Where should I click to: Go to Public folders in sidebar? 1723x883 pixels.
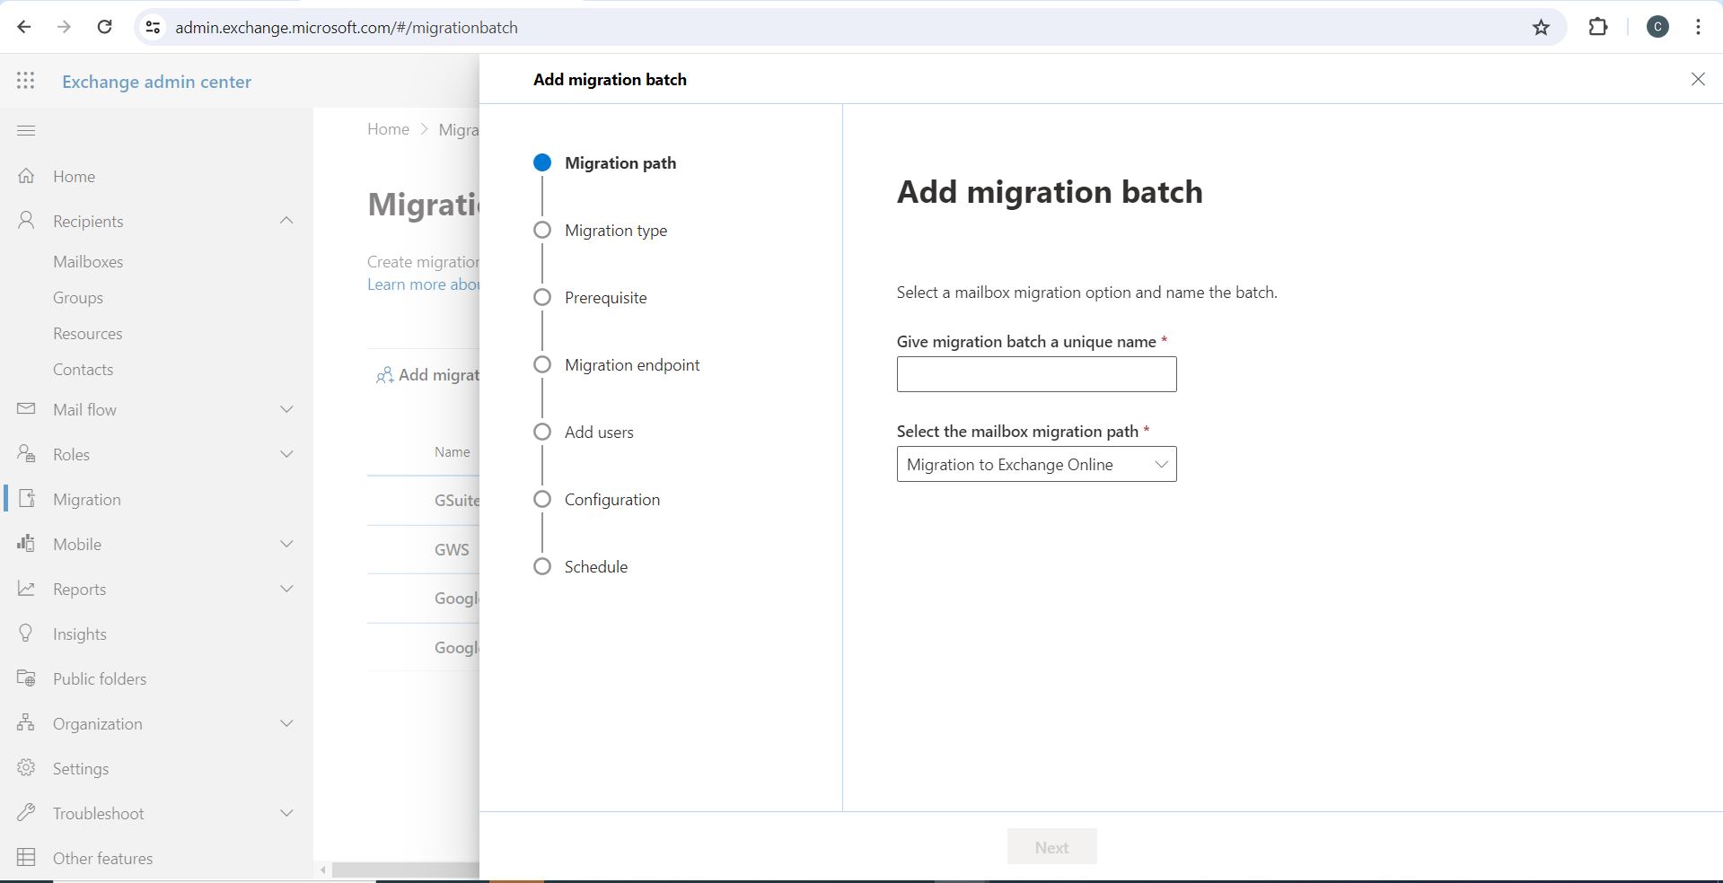click(x=99, y=678)
